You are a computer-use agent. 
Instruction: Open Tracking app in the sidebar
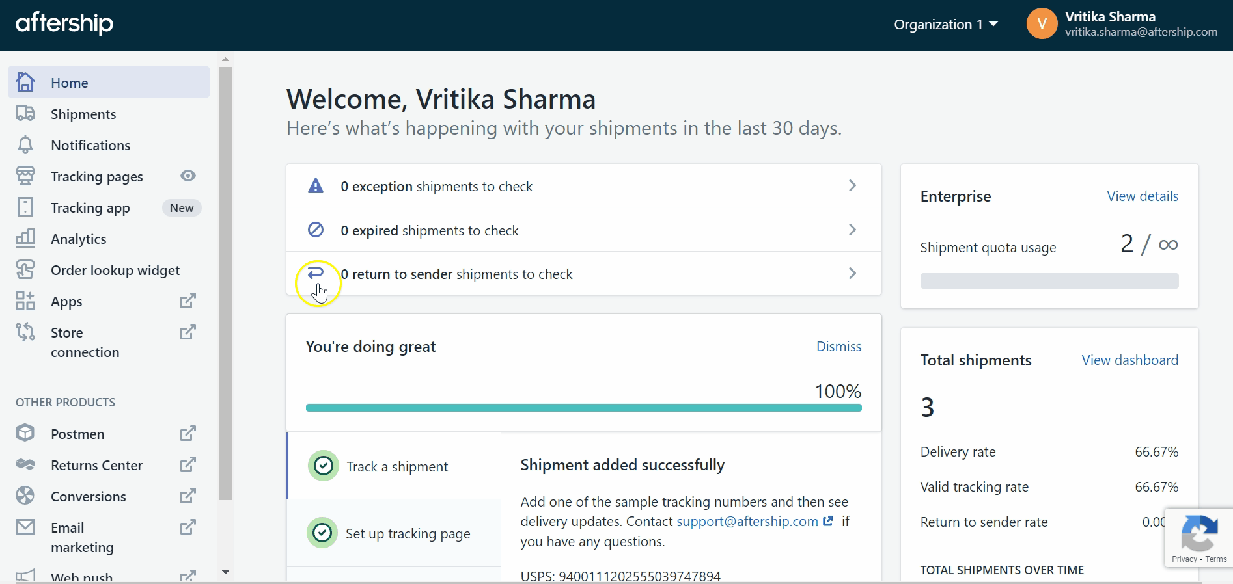tap(90, 208)
